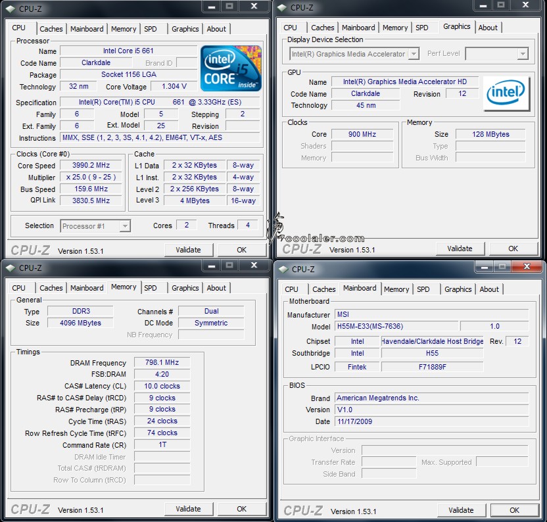This screenshot has height=522, width=547.
Task: Select the About tab in the Graphics window
Action: click(x=488, y=28)
